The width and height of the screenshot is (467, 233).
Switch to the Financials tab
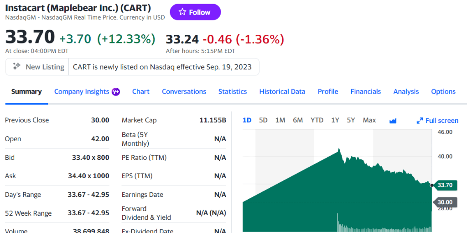tap(365, 91)
